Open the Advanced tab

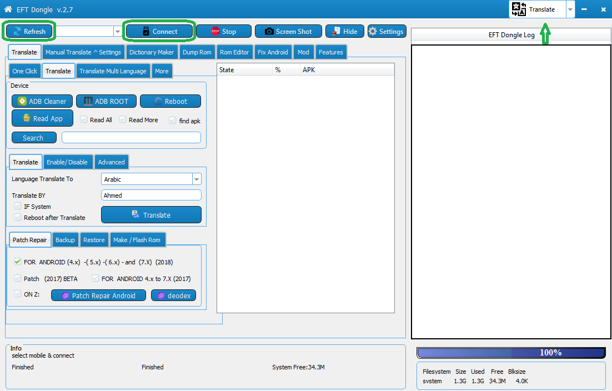111,162
